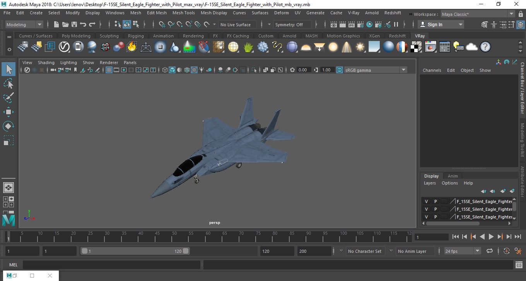Open the Modeling menu set dropdown
526x281 pixels.
[24, 24]
